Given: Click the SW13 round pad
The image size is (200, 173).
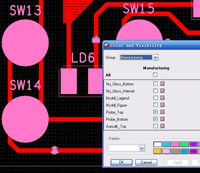Looking at the screenshot, I should pyautogui.click(x=25, y=43).
